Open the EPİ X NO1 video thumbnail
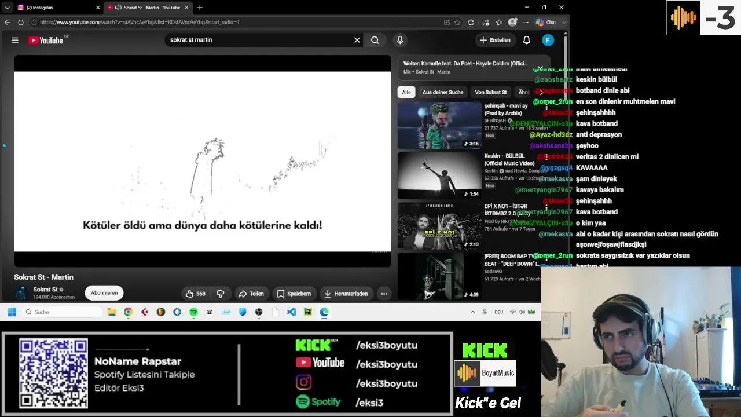The width and height of the screenshot is (741, 417). tap(439, 225)
